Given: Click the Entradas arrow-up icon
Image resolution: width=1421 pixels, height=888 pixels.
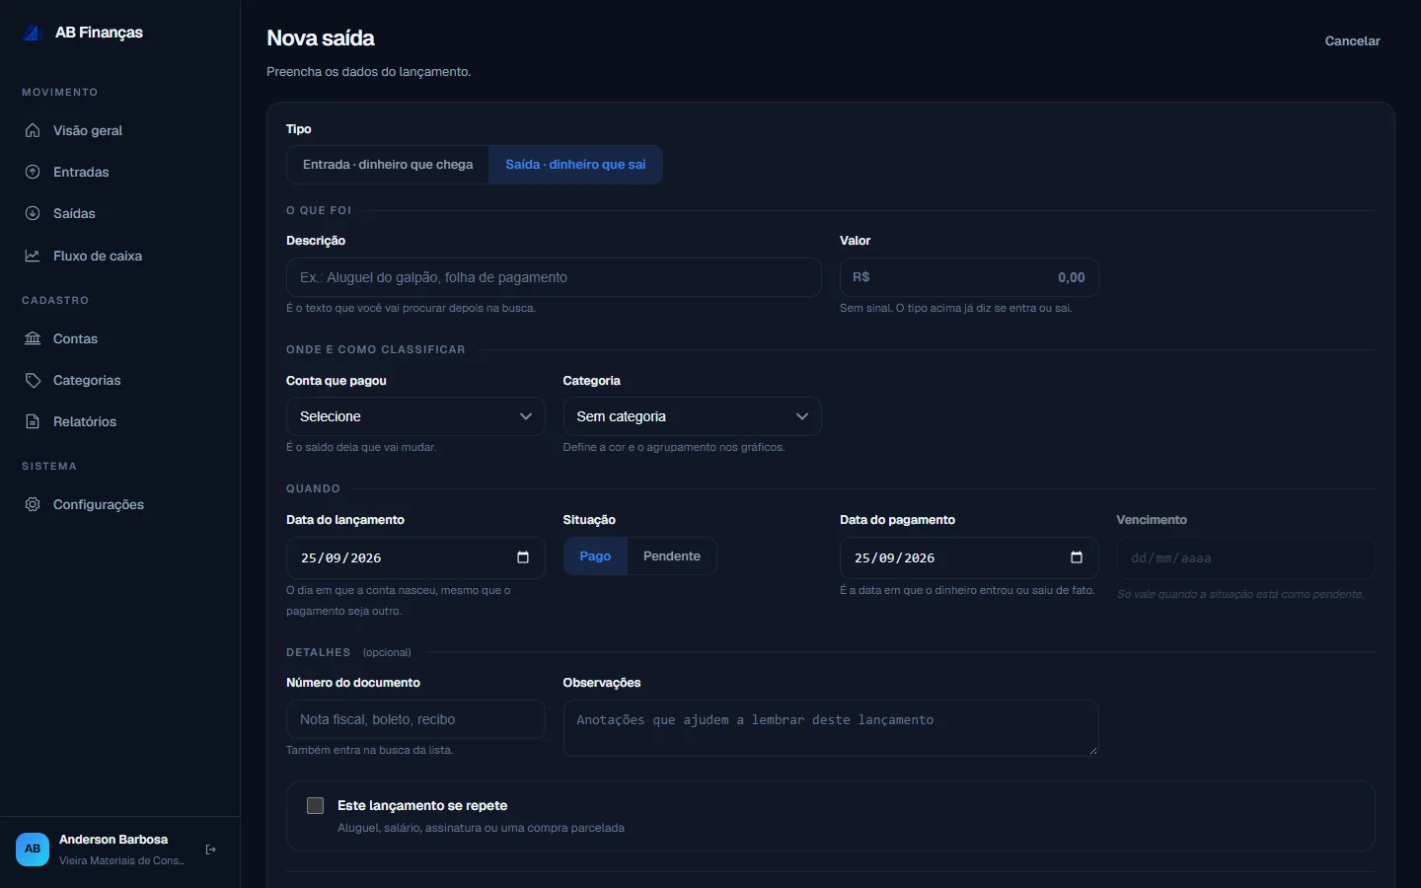Looking at the screenshot, I should point(33,172).
